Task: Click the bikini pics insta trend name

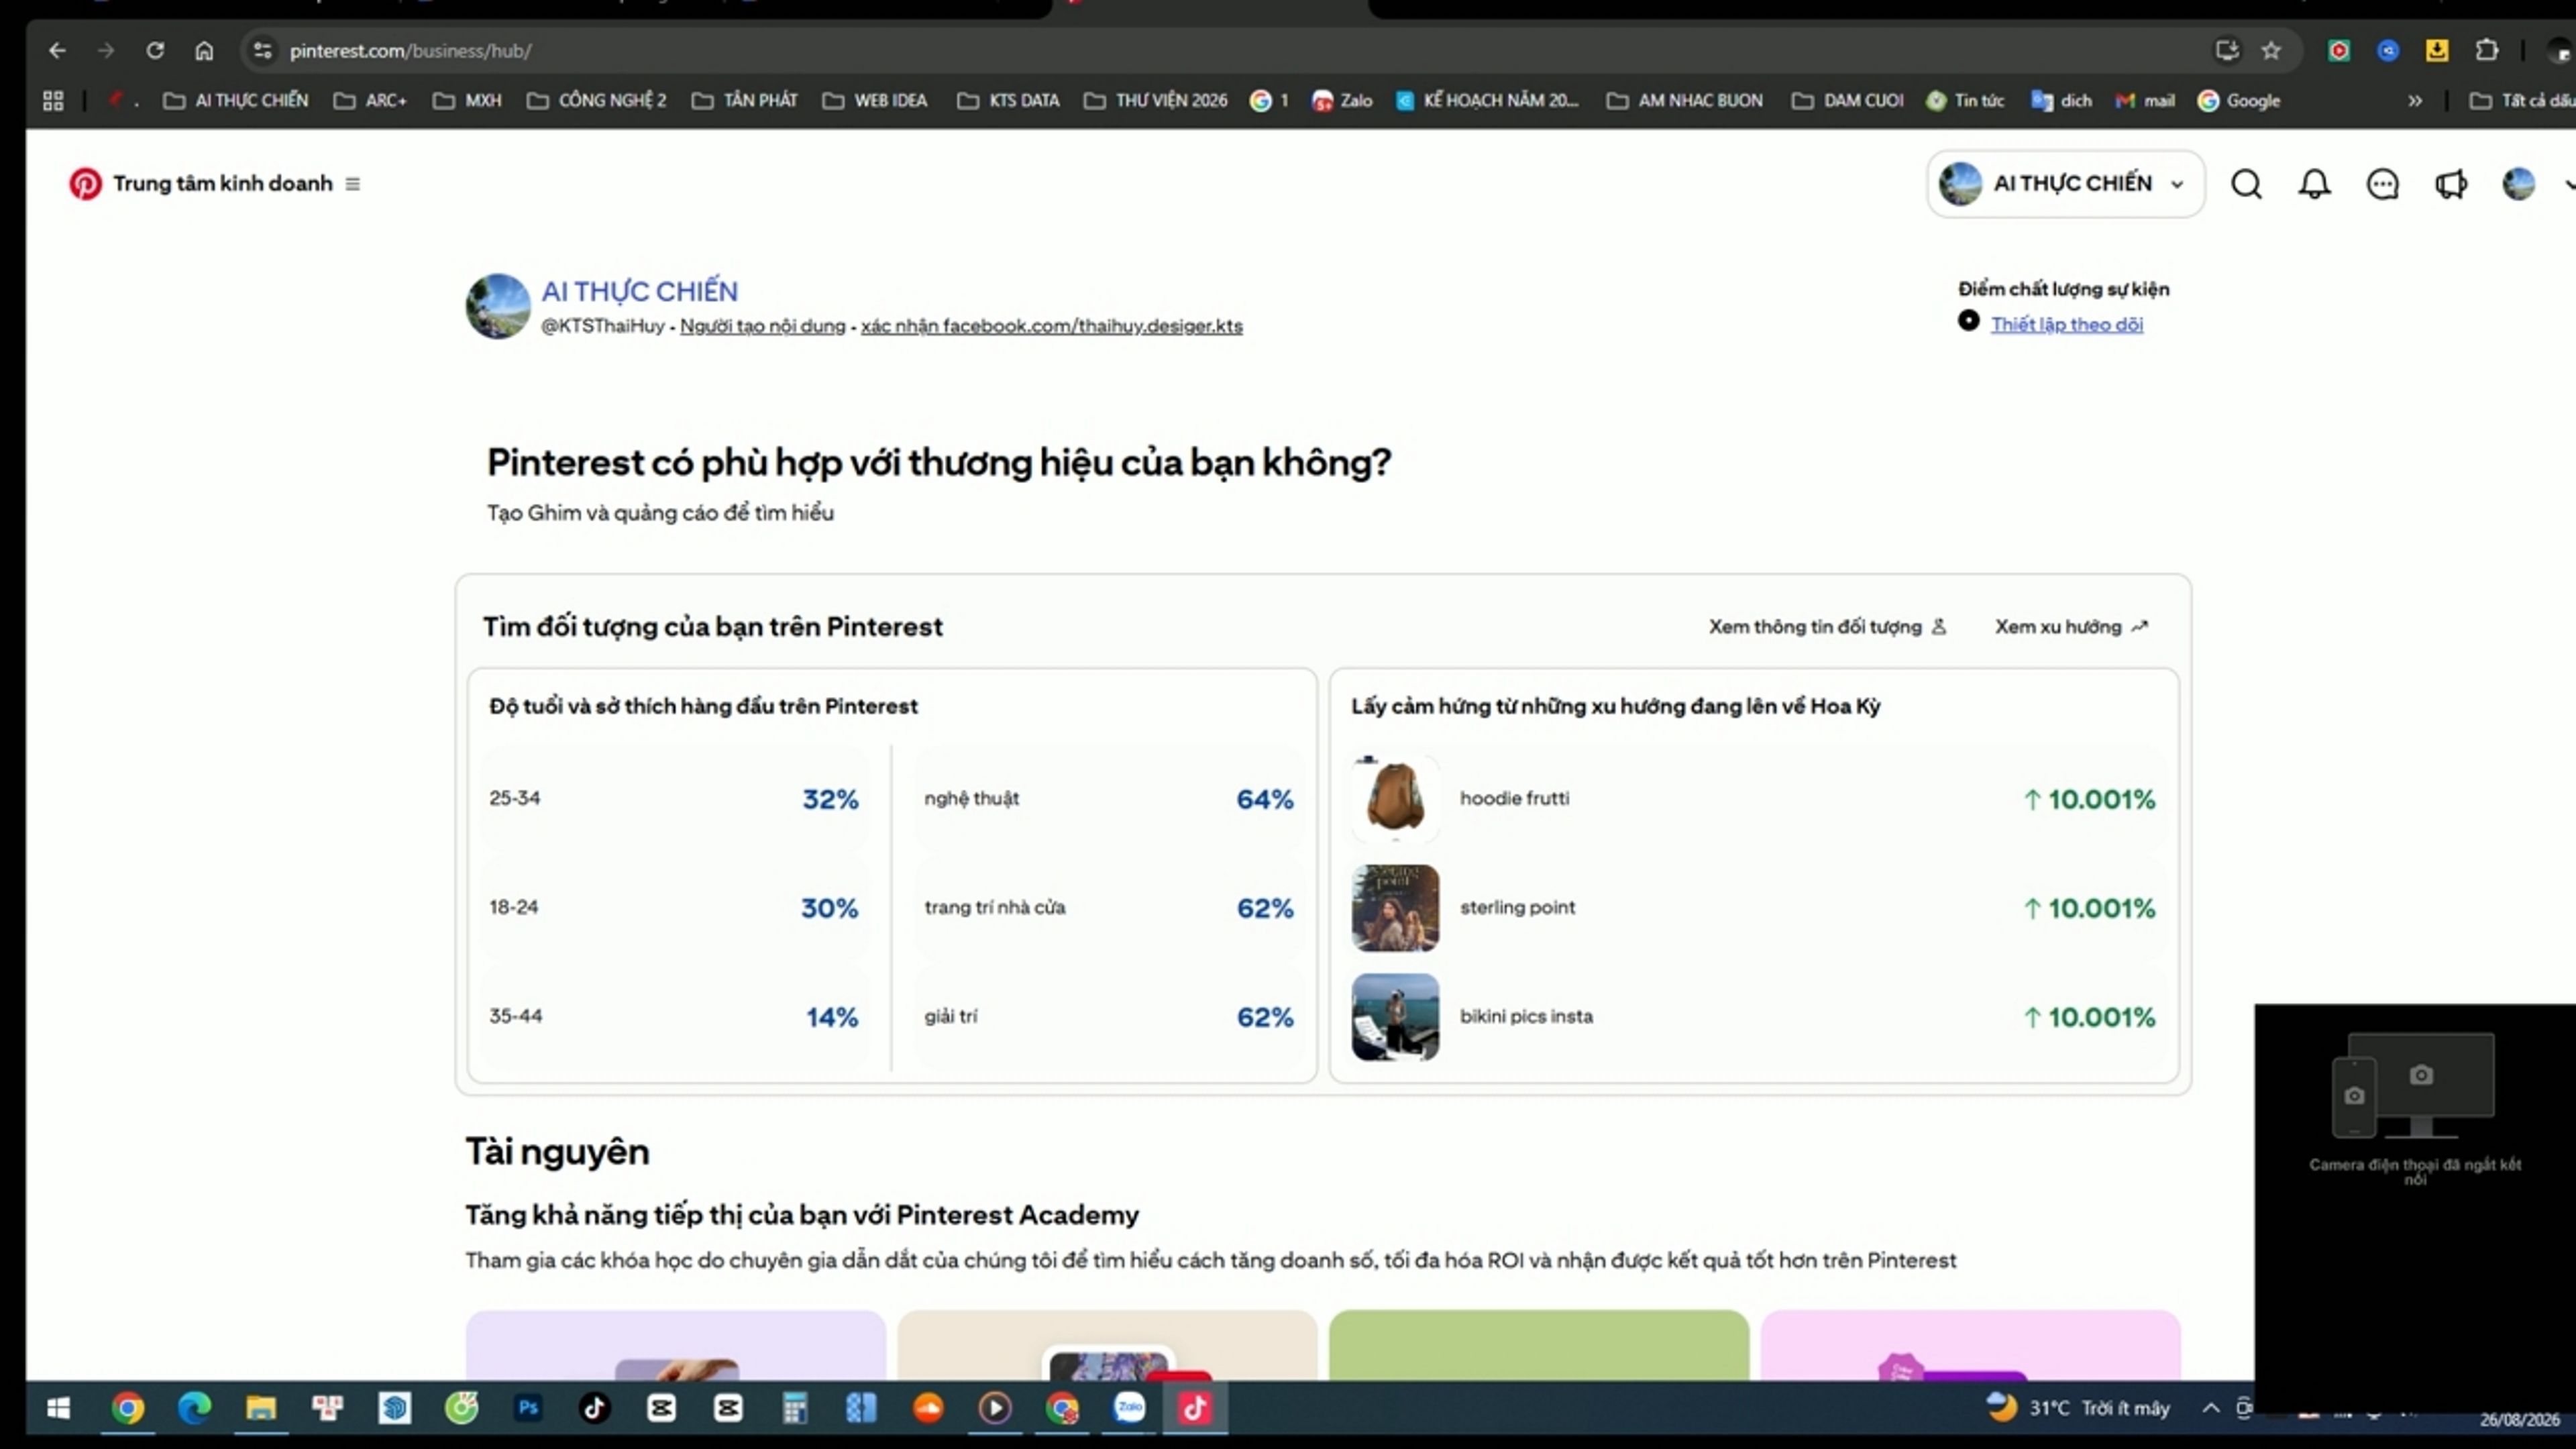Action: tap(1526, 1016)
